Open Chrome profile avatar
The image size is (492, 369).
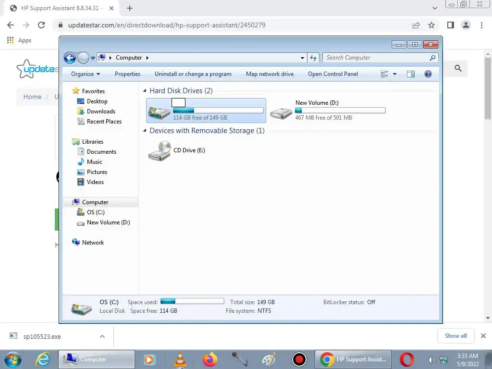click(x=466, y=25)
